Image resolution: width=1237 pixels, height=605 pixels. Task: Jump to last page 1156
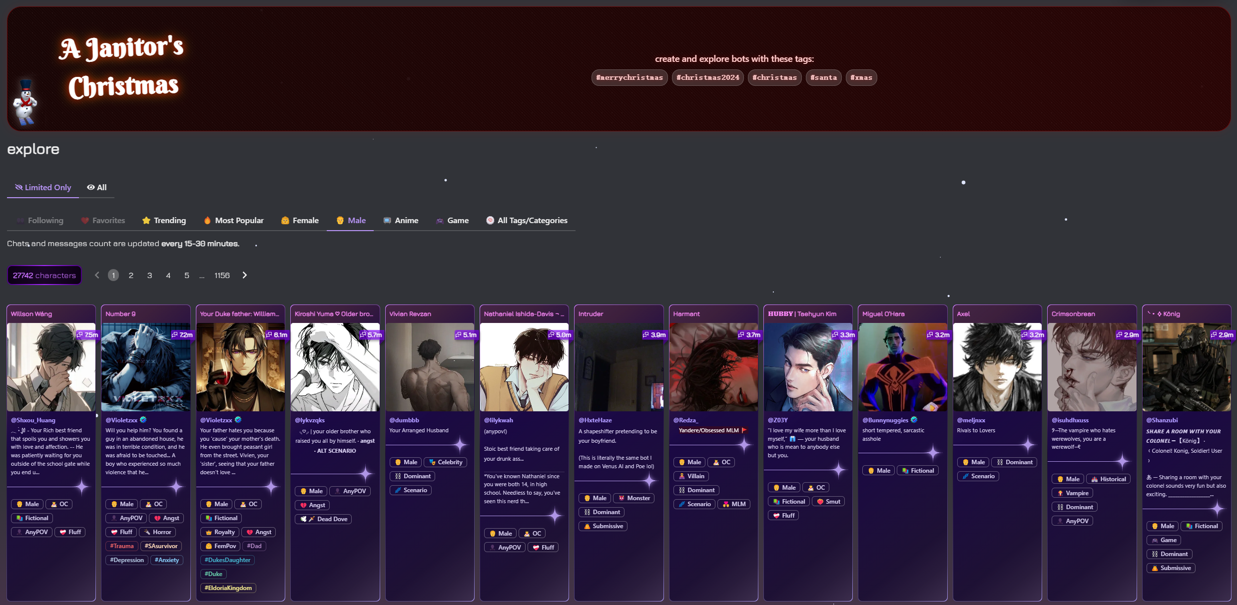tap(222, 275)
